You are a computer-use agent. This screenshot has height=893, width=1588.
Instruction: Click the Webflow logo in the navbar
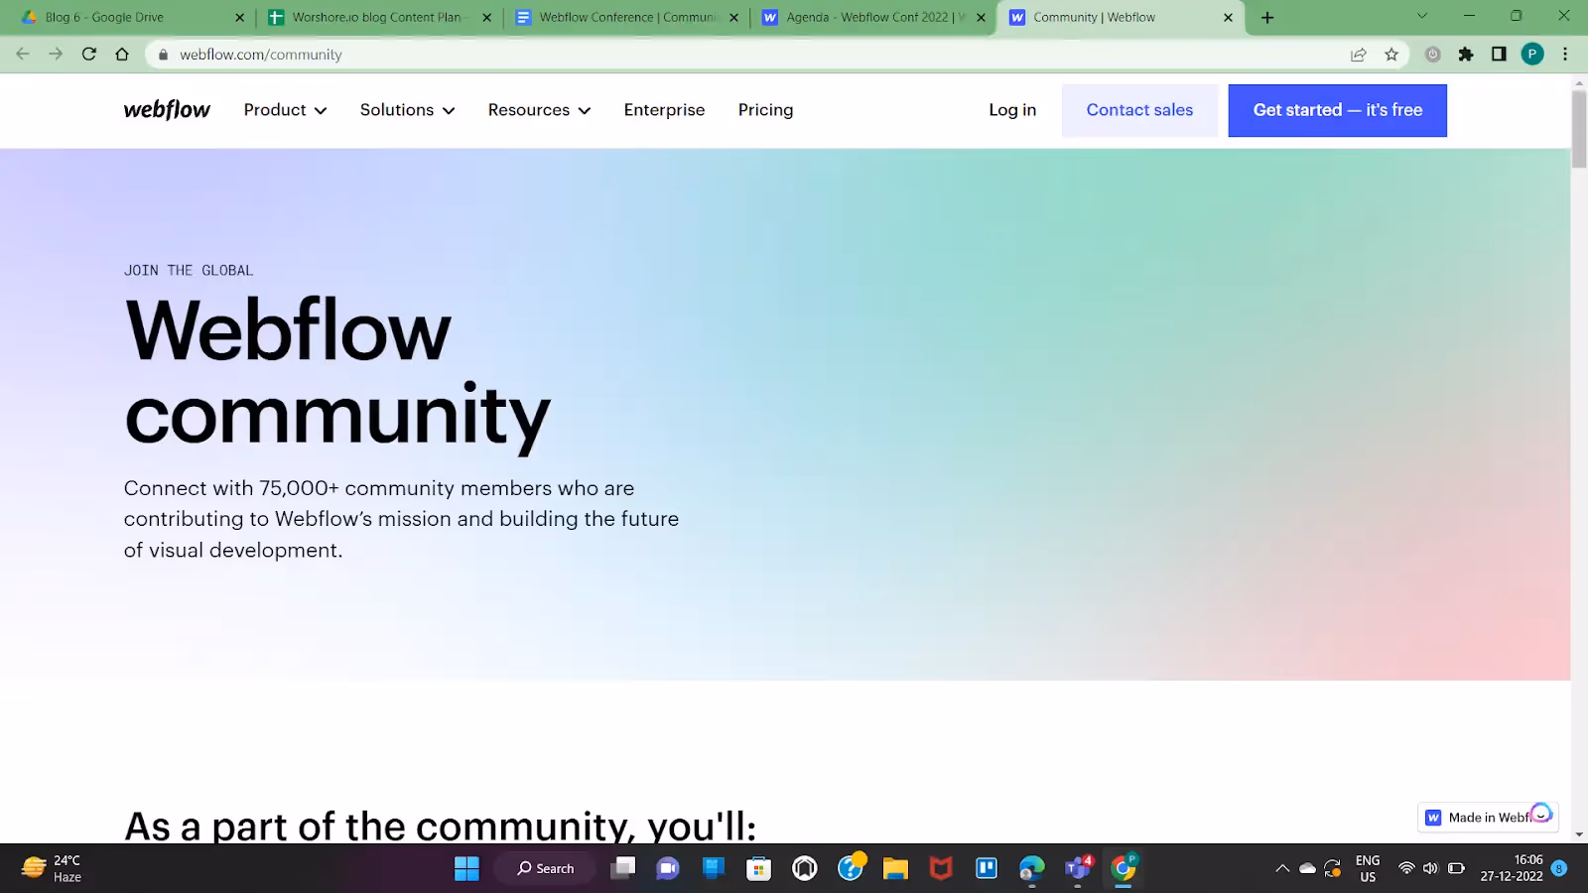point(167,110)
